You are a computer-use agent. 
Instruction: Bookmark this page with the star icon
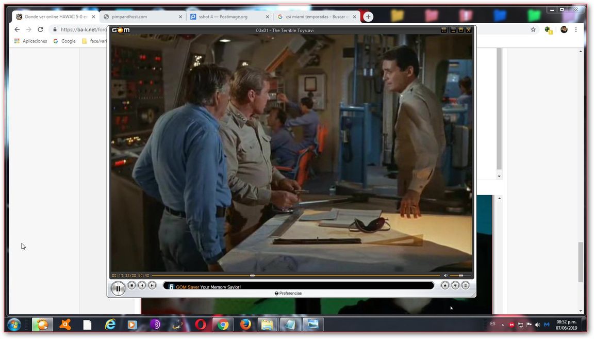pos(533,29)
